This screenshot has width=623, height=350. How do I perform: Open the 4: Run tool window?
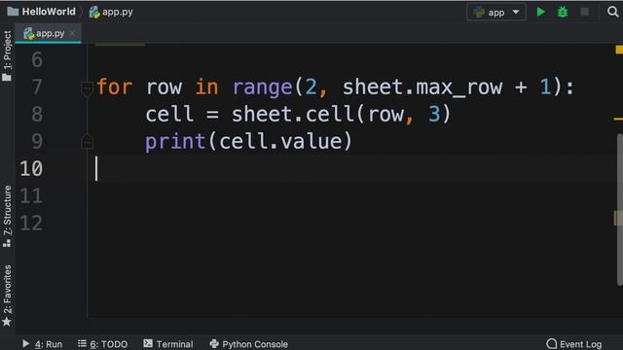coord(42,343)
